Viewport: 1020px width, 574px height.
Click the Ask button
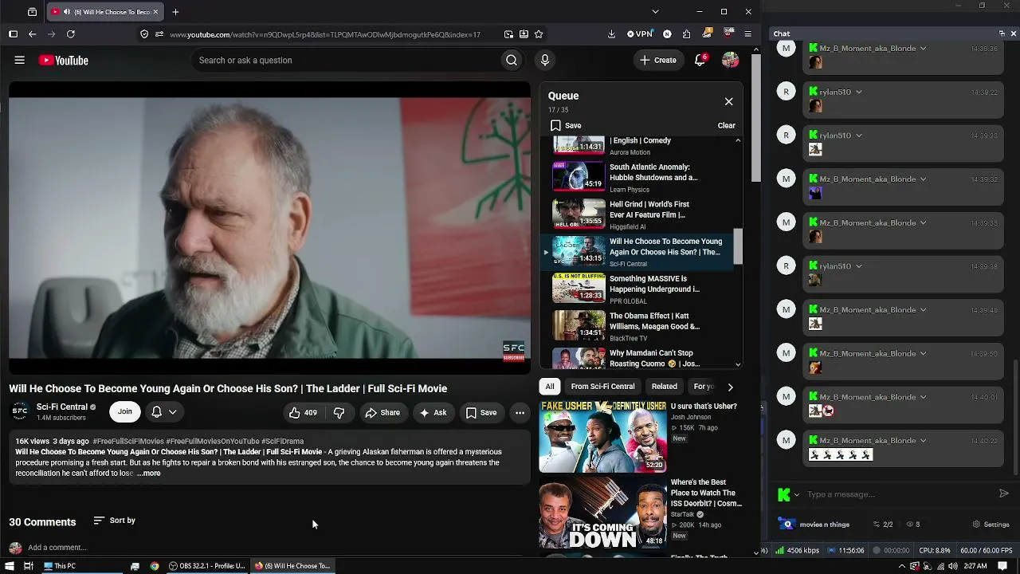433,412
